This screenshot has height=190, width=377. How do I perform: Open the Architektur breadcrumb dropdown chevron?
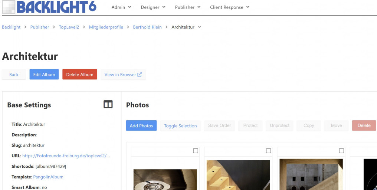[200, 27]
